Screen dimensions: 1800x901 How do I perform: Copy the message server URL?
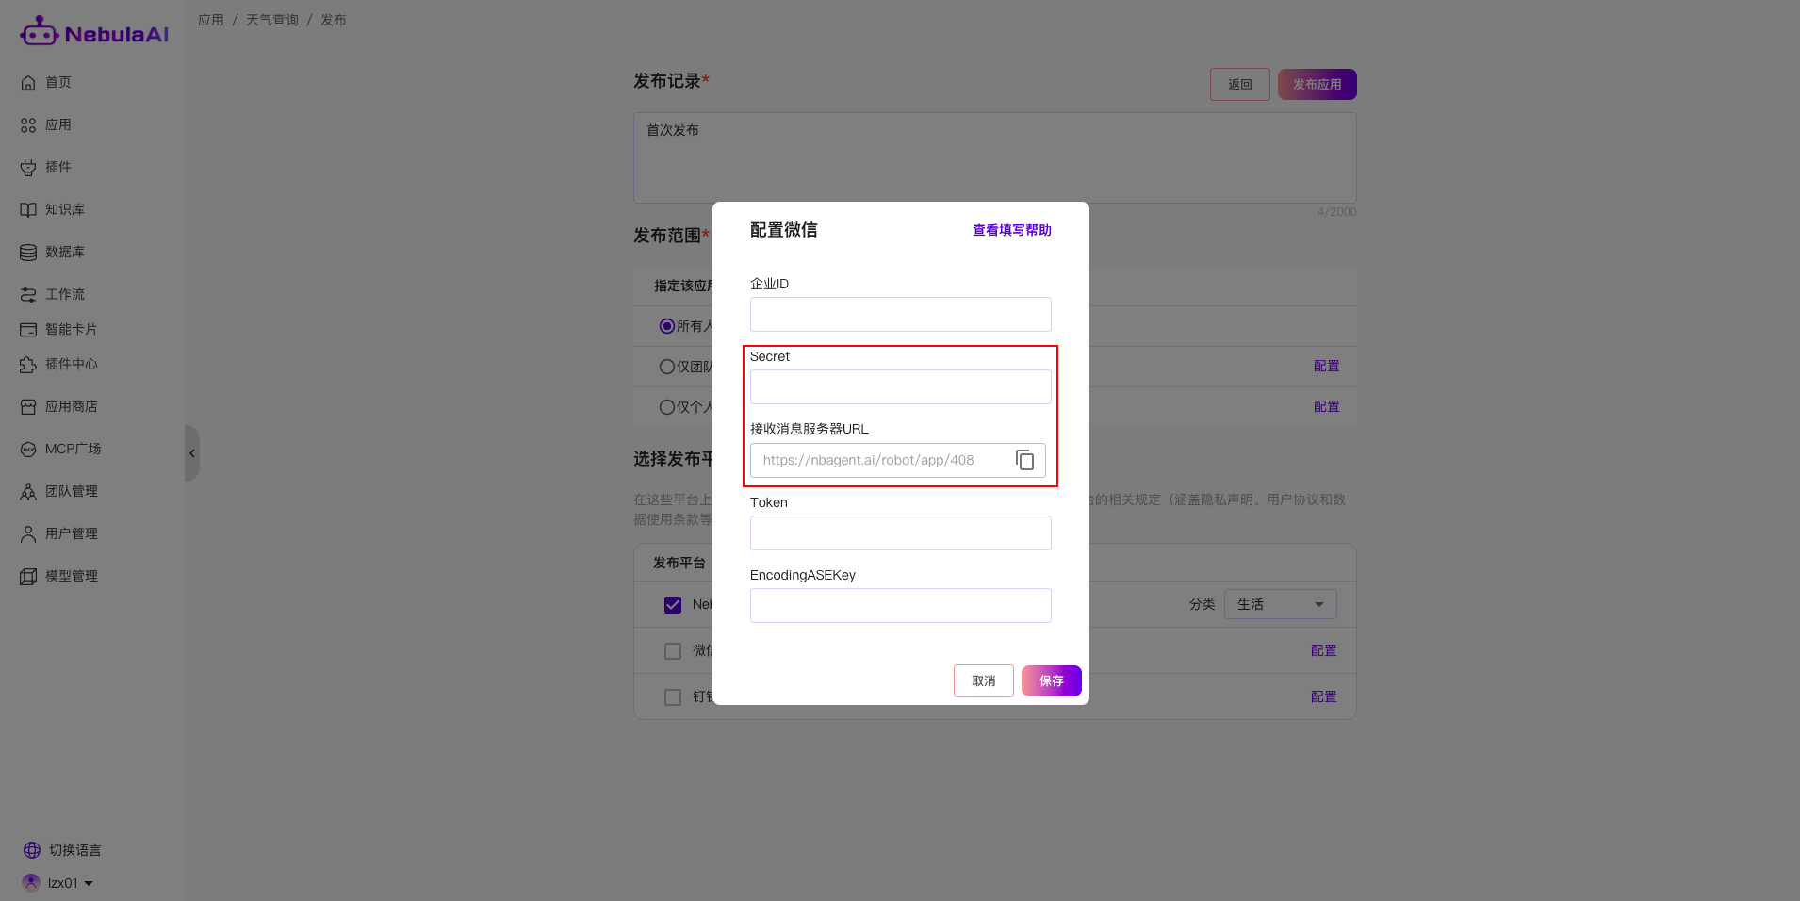coord(1025,460)
